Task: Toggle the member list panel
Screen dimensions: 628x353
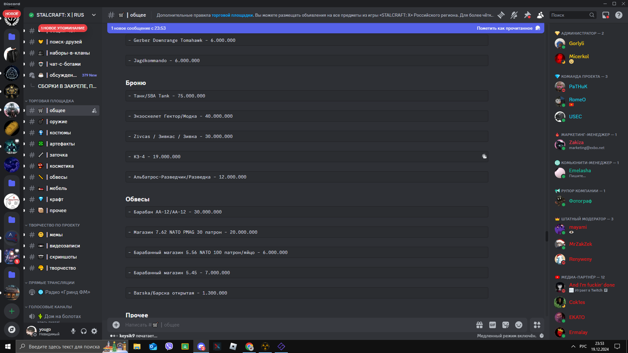Action: click(540, 15)
